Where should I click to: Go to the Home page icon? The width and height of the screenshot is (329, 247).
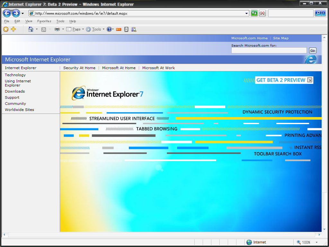tap(31, 29)
